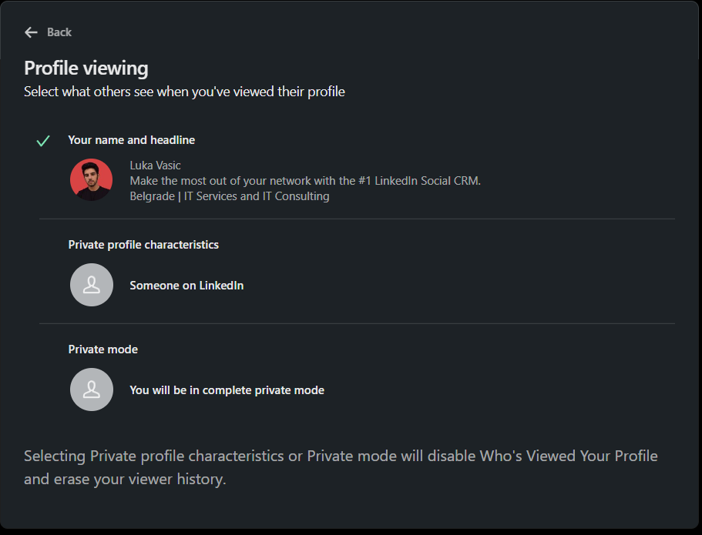Image resolution: width=702 pixels, height=535 pixels.
Task: Click the gray avatar beside Someone on LinkedIn
Action: click(x=91, y=285)
